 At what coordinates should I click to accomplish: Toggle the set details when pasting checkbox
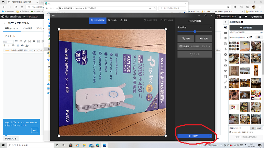(230, 132)
